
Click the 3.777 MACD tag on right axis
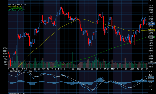coord(151,77)
